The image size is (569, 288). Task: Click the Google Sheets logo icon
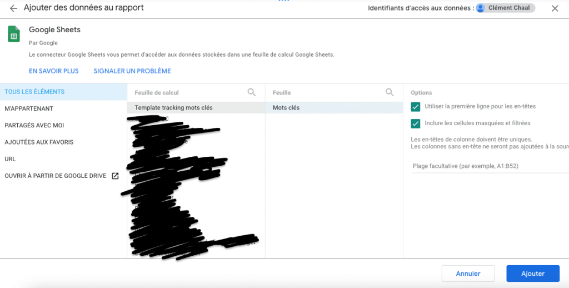(x=14, y=34)
